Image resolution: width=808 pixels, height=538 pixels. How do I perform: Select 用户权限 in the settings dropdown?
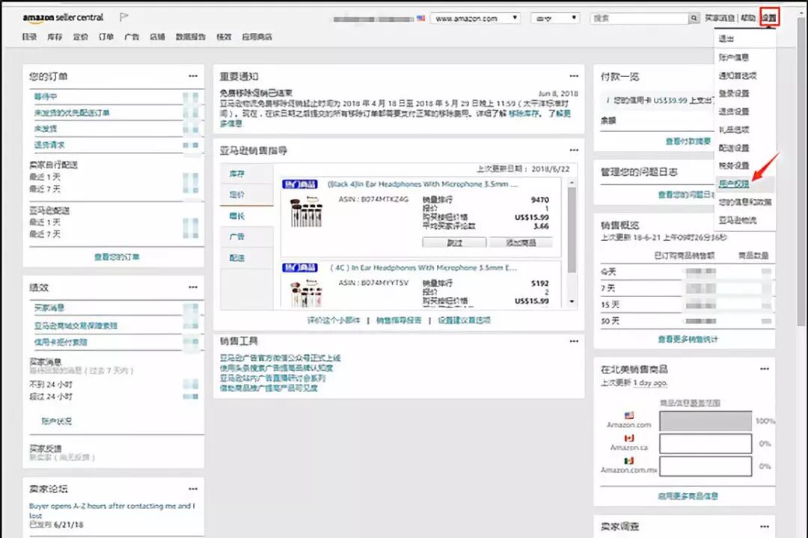pos(734,184)
